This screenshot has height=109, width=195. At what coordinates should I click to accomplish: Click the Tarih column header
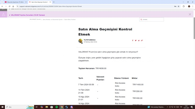coord(80,78)
